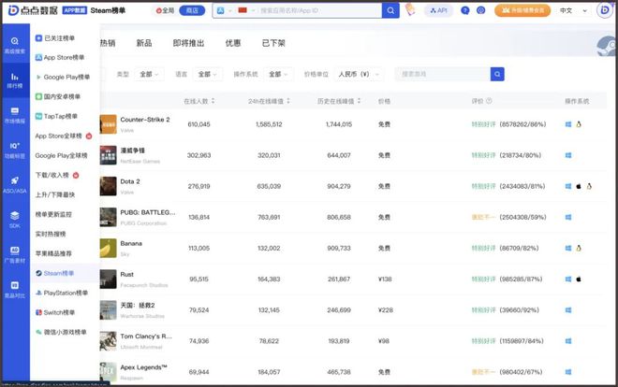Click the Counter-Strike 2 game thumbnail
The width and height of the screenshot is (618, 387).
coord(108,124)
